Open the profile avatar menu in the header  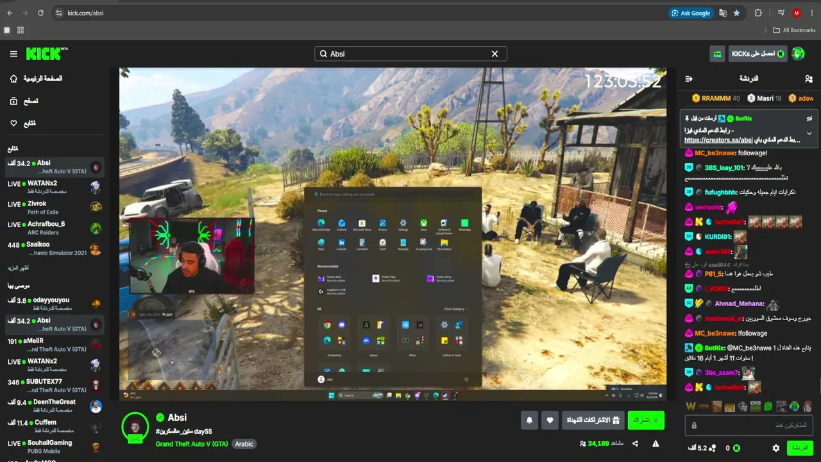798,54
